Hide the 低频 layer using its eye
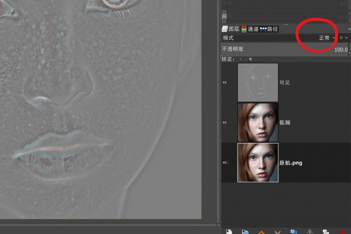351x234 pixels. 225,122
